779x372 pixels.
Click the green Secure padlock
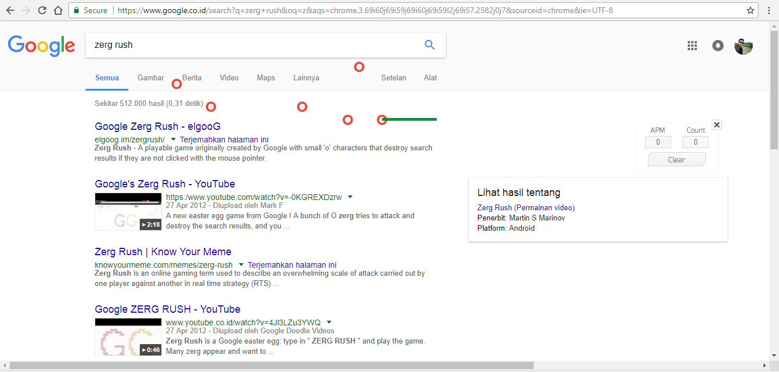pyautogui.click(x=76, y=10)
